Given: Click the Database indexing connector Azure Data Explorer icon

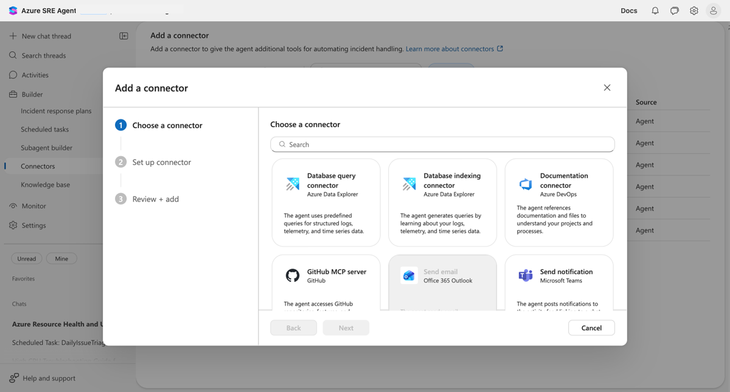Looking at the screenshot, I should tap(409, 184).
